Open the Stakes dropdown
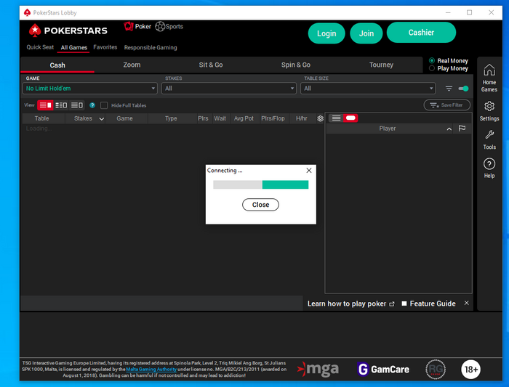Viewport: 509px width, 387px height. [229, 89]
